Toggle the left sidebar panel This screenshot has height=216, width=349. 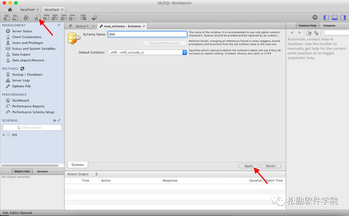326,18
